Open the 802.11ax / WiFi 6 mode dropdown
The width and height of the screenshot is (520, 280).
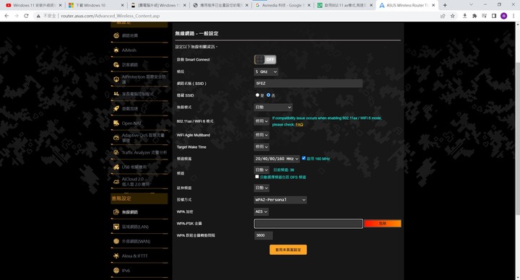(x=261, y=121)
